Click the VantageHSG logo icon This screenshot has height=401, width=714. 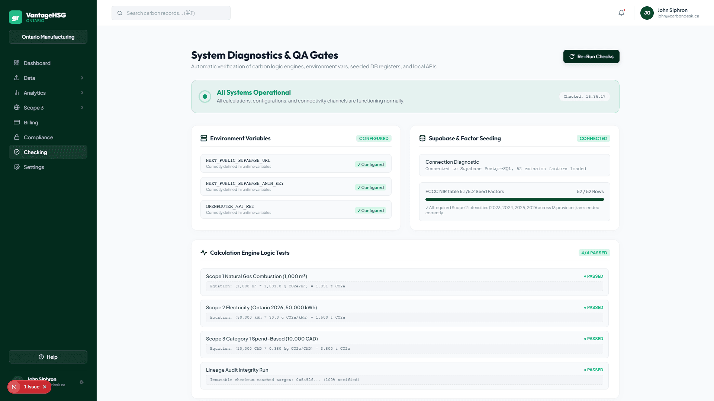click(x=16, y=17)
